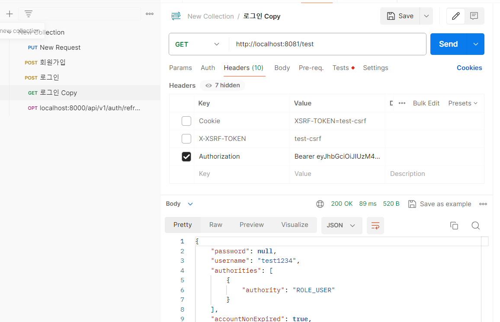The width and height of the screenshot is (500, 322).
Task: Open the Presets dropdown
Action: pyautogui.click(x=463, y=103)
